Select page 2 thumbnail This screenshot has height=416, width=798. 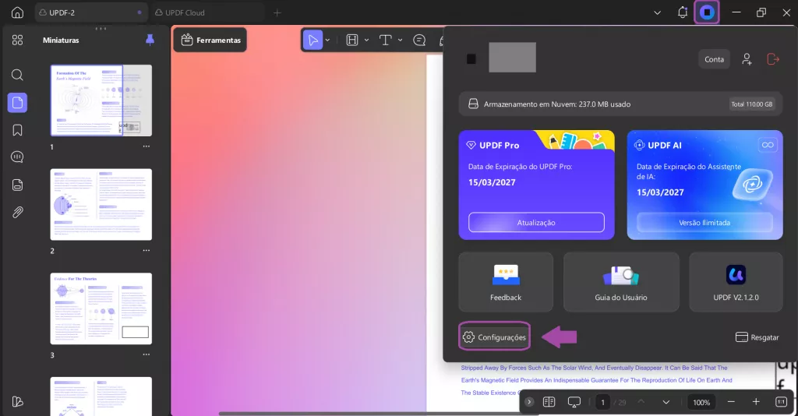(x=101, y=204)
